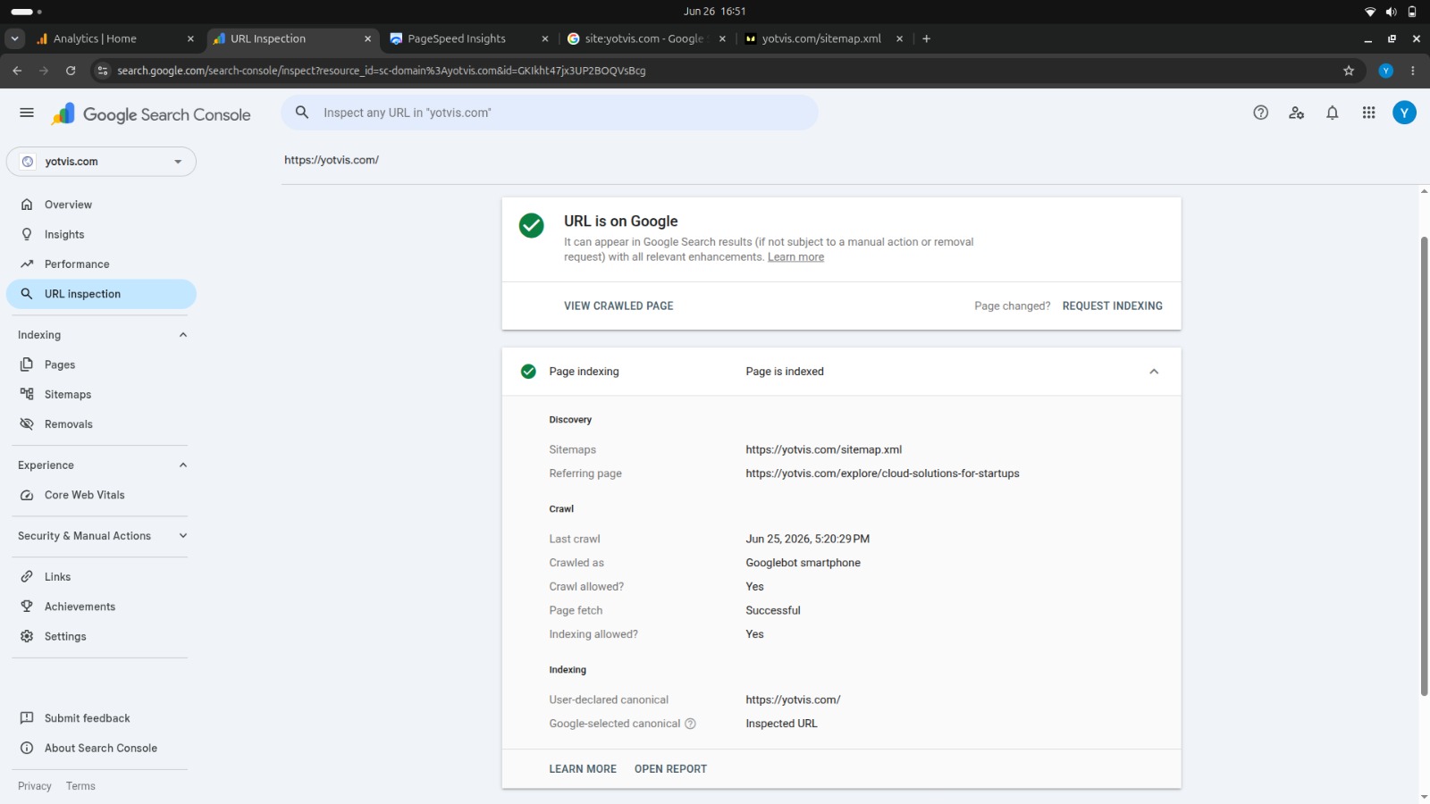Click the page vertical scrollbar
The height and width of the screenshot is (804, 1430).
pyautogui.click(x=1424, y=465)
